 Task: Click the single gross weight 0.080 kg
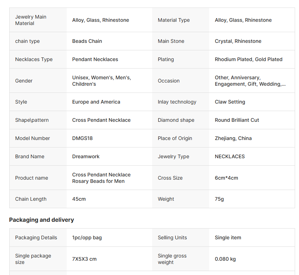tap(225, 259)
